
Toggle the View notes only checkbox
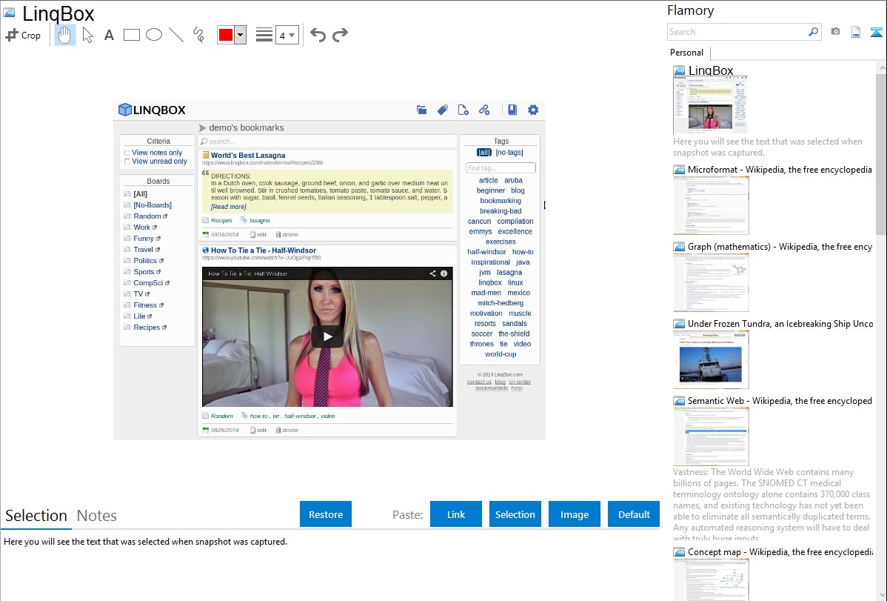127,153
